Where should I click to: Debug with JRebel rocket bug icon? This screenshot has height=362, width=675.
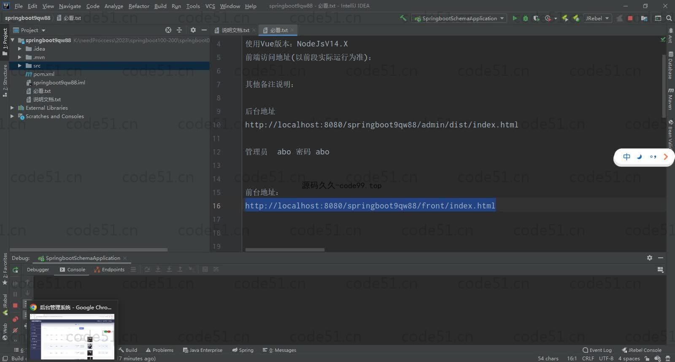(576, 18)
